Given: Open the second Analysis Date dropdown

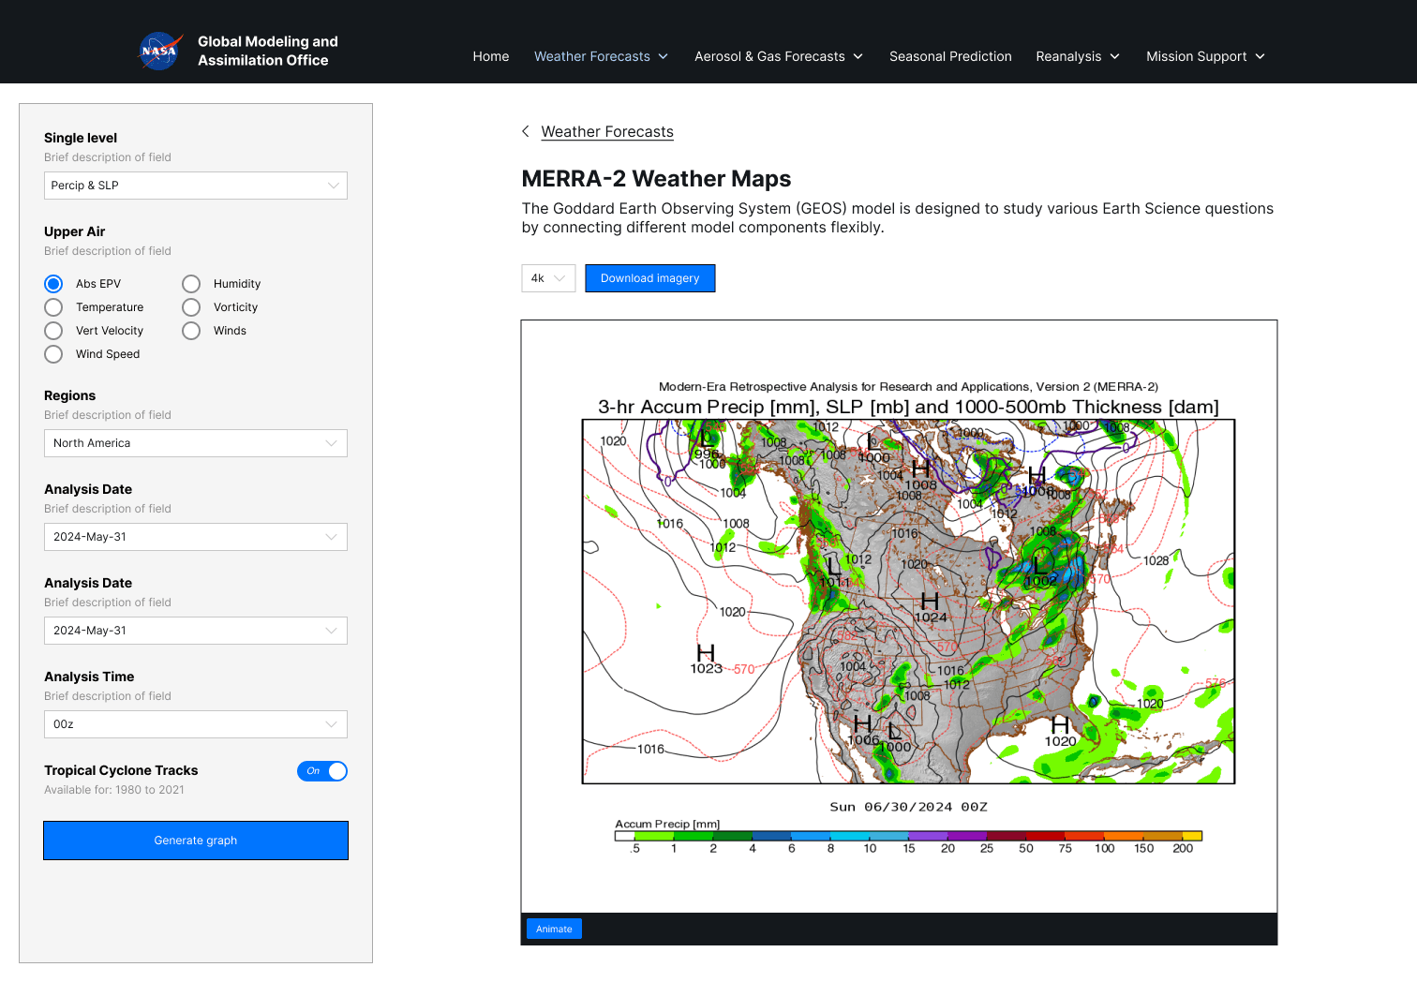Looking at the screenshot, I should click(196, 631).
